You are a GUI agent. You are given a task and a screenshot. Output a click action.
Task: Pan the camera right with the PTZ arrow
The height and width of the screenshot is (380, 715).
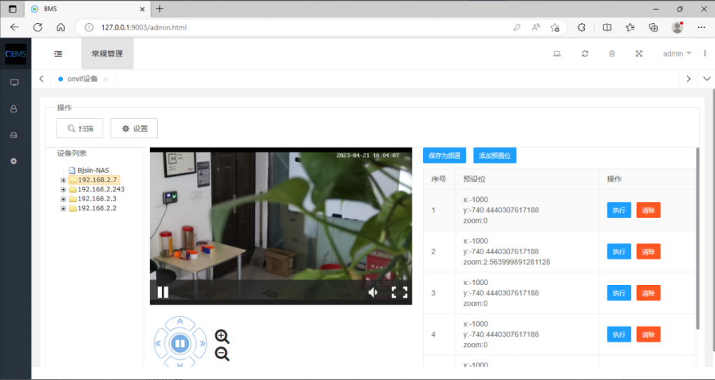click(x=201, y=343)
